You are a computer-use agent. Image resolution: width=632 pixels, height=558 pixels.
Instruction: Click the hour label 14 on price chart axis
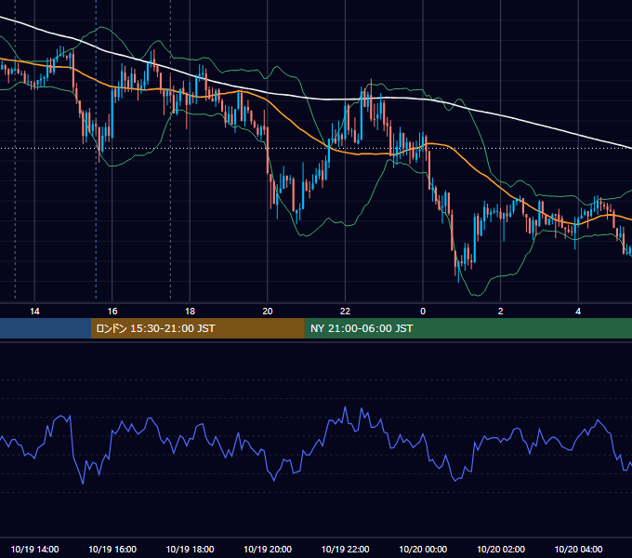click(x=34, y=311)
